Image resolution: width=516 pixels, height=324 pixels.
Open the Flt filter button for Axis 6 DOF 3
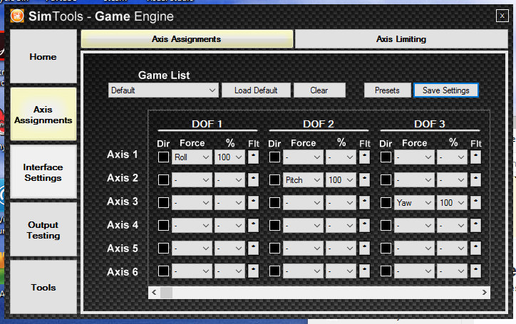[475, 271]
